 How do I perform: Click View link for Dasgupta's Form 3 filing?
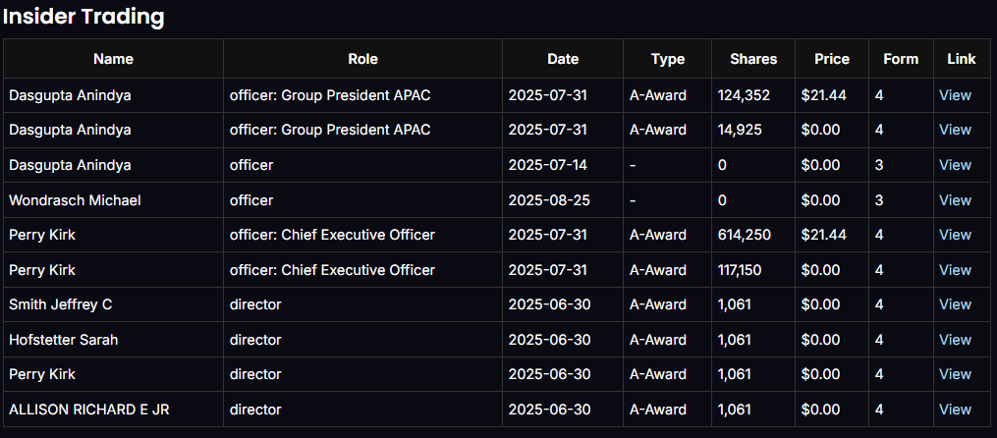click(955, 165)
